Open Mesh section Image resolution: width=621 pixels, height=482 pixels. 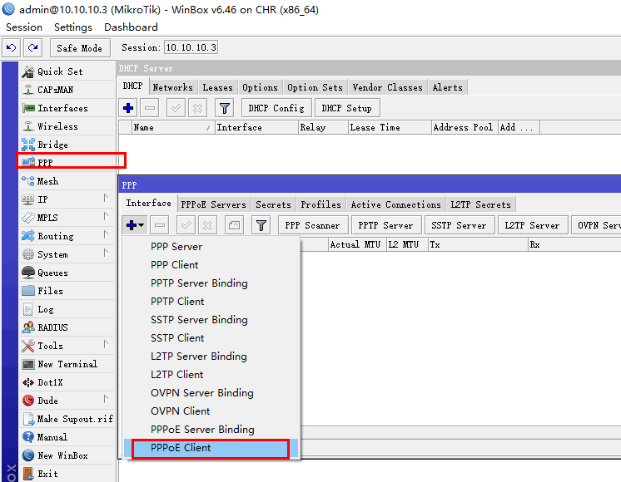tap(67, 181)
